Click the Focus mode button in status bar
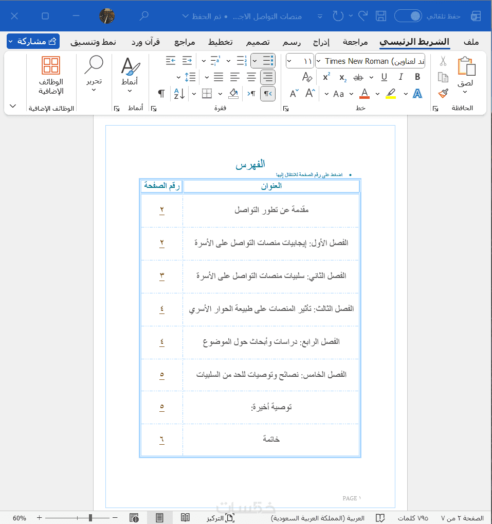The width and height of the screenshot is (492, 524). [221, 518]
